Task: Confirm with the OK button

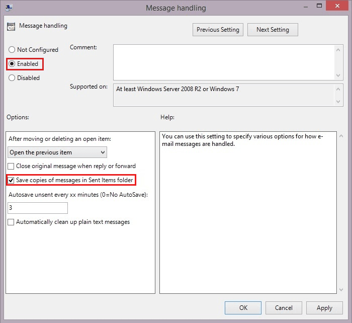Action: 243,308
